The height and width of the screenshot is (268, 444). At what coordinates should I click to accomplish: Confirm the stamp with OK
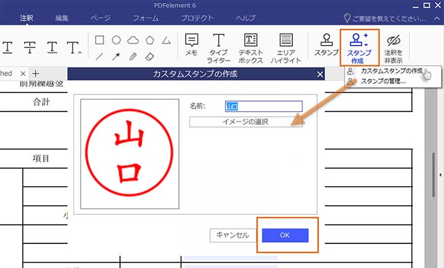(x=285, y=235)
